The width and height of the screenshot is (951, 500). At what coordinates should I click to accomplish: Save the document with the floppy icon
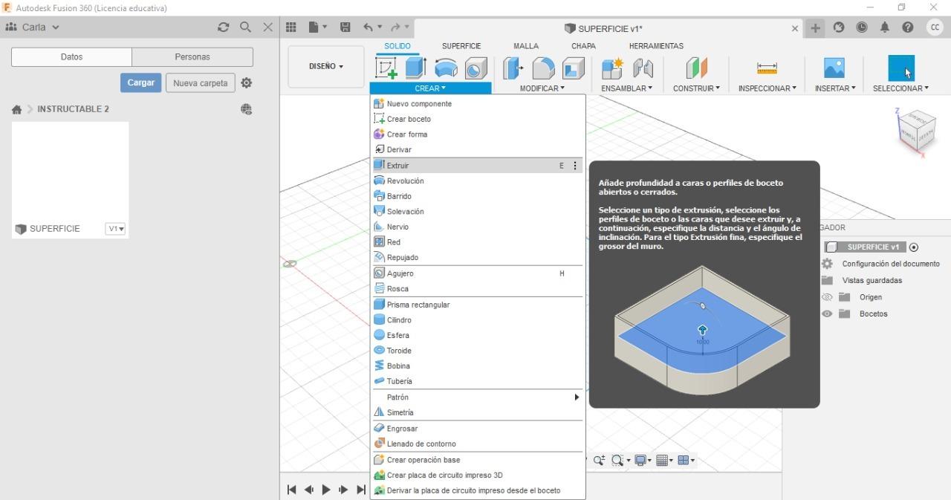(x=345, y=27)
